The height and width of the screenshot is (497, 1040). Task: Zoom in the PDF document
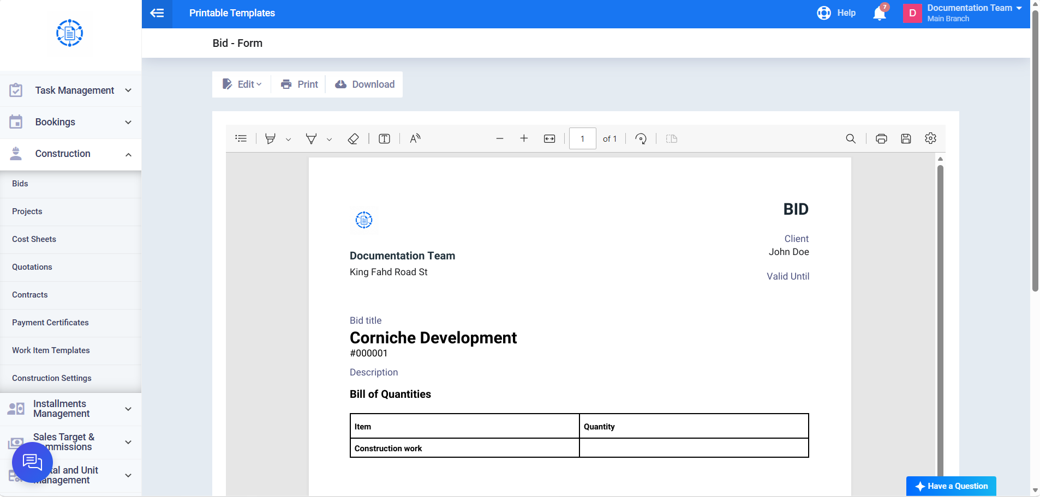[524, 138]
